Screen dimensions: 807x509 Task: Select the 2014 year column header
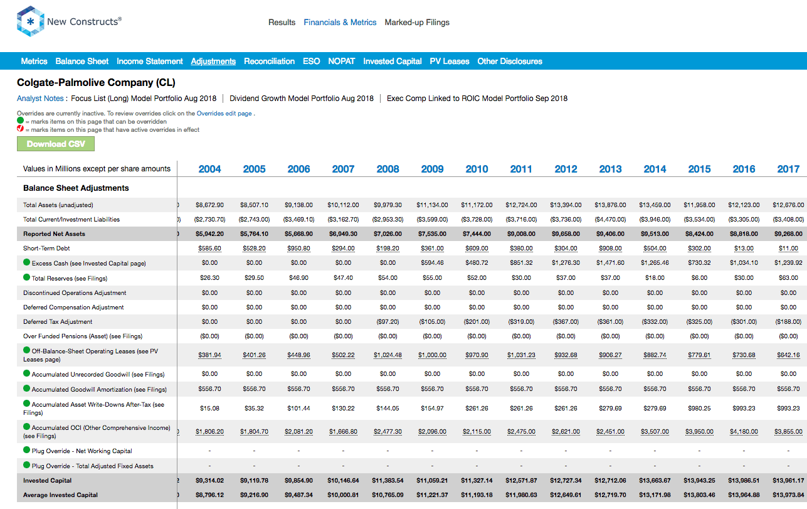(655, 169)
